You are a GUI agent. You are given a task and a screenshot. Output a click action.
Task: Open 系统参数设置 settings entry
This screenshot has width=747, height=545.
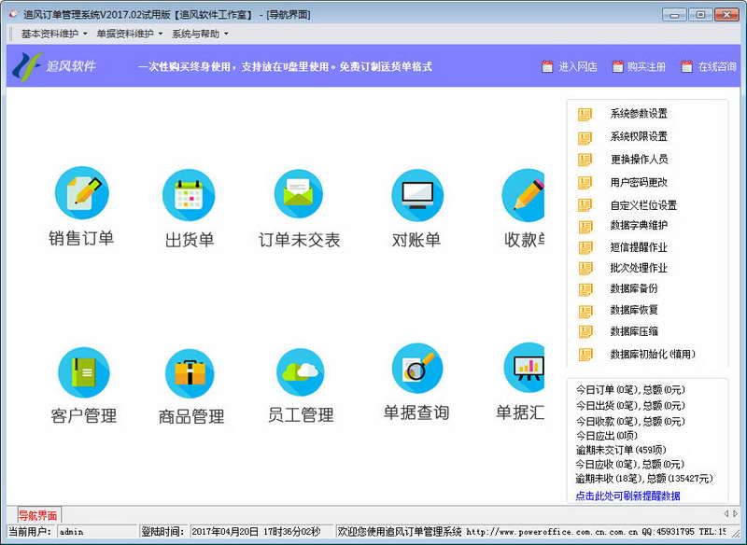(x=639, y=114)
